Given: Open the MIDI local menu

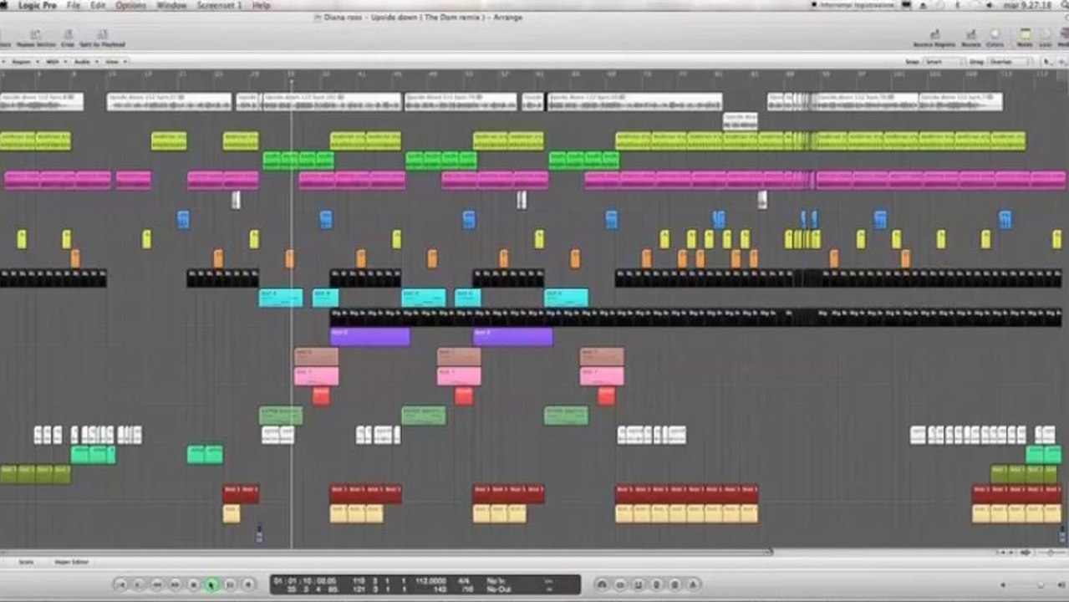Looking at the screenshot, I should tap(56, 62).
